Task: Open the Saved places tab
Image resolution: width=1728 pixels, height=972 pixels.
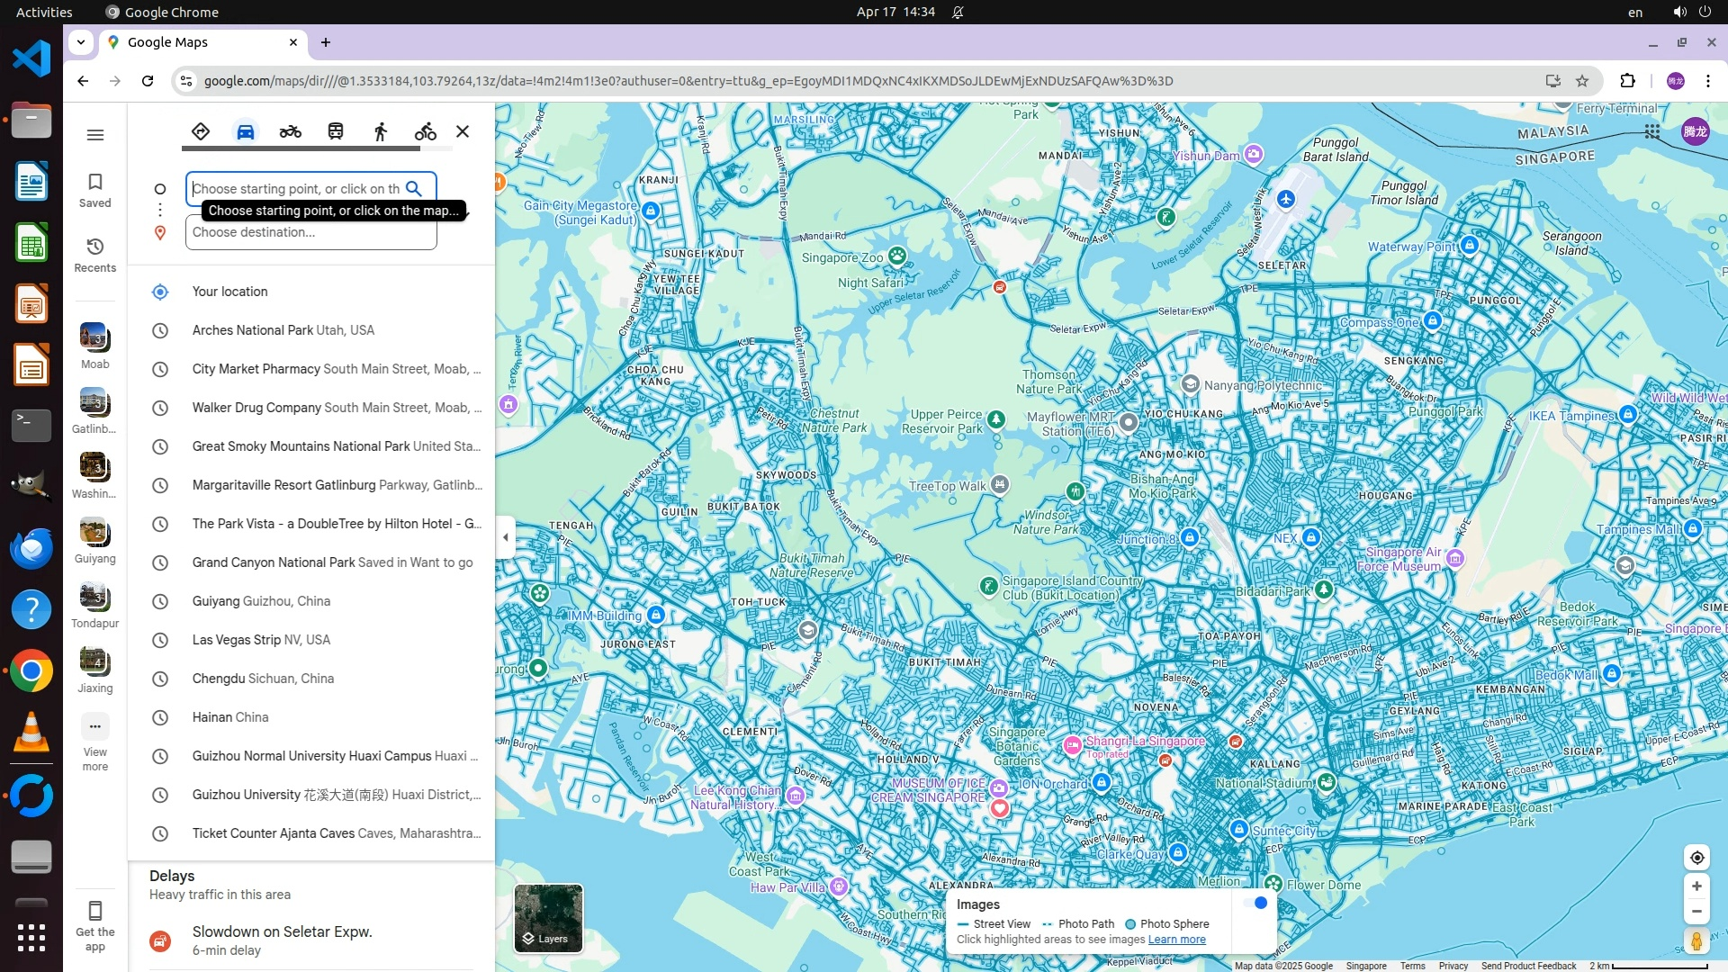Action: point(95,190)
